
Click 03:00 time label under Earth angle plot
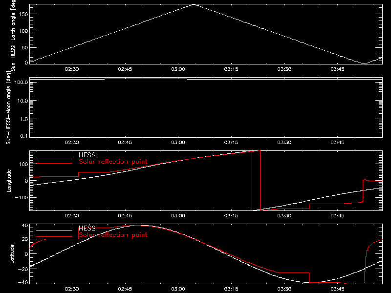[178, 69]
